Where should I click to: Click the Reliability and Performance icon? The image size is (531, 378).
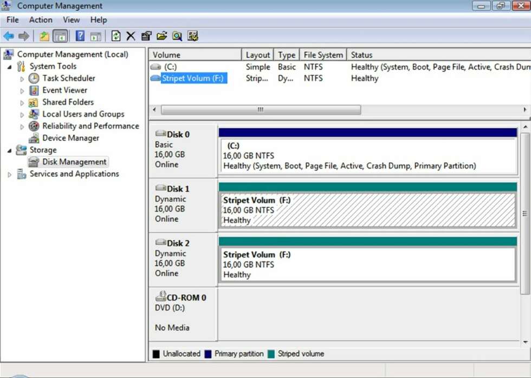point(34,126)
